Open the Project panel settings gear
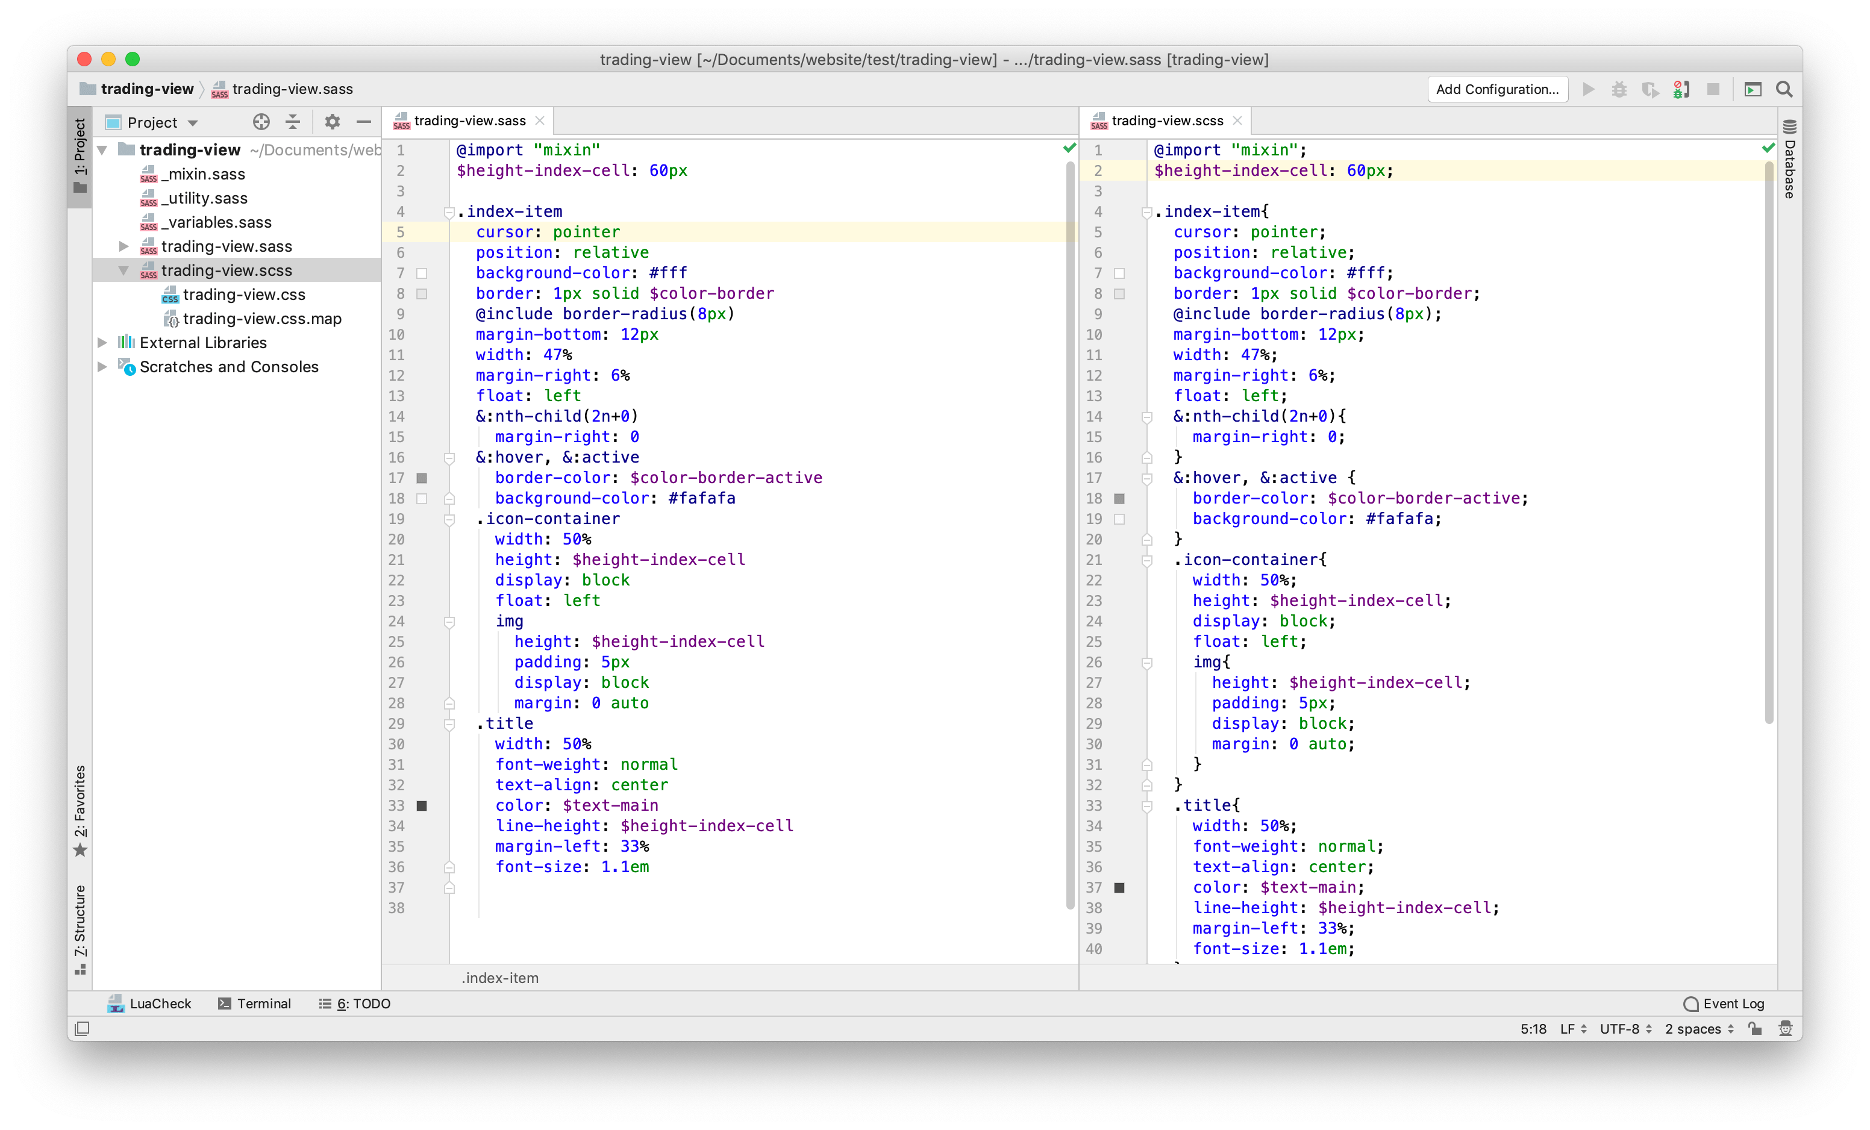Screen dimensions: 1870x1130 [x=332, y=122]
